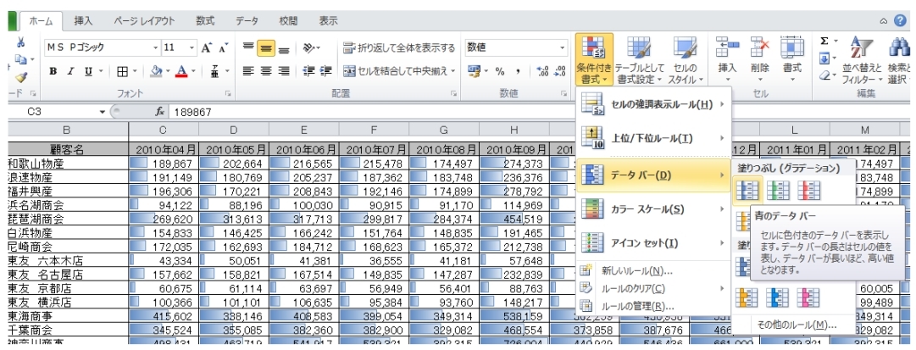Toggle Underline formatting
This screenshot has width=916, height=350.
click(88, 71)
